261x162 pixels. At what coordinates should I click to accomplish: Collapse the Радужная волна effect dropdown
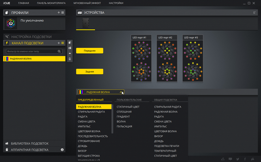[x=121, y=92]
